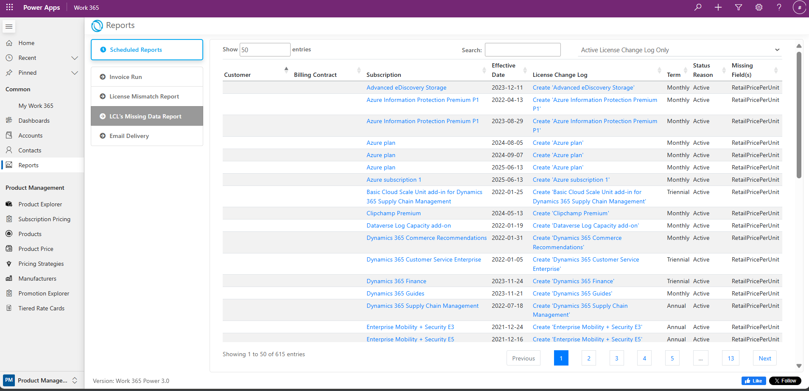
Task: Select the Invoice Run report
Action: [147, 77]
